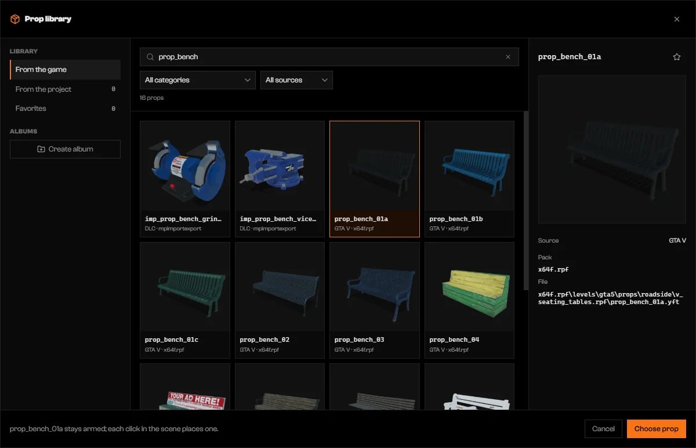
Task: Focus the prop search field
Action: tap(329, 57)
